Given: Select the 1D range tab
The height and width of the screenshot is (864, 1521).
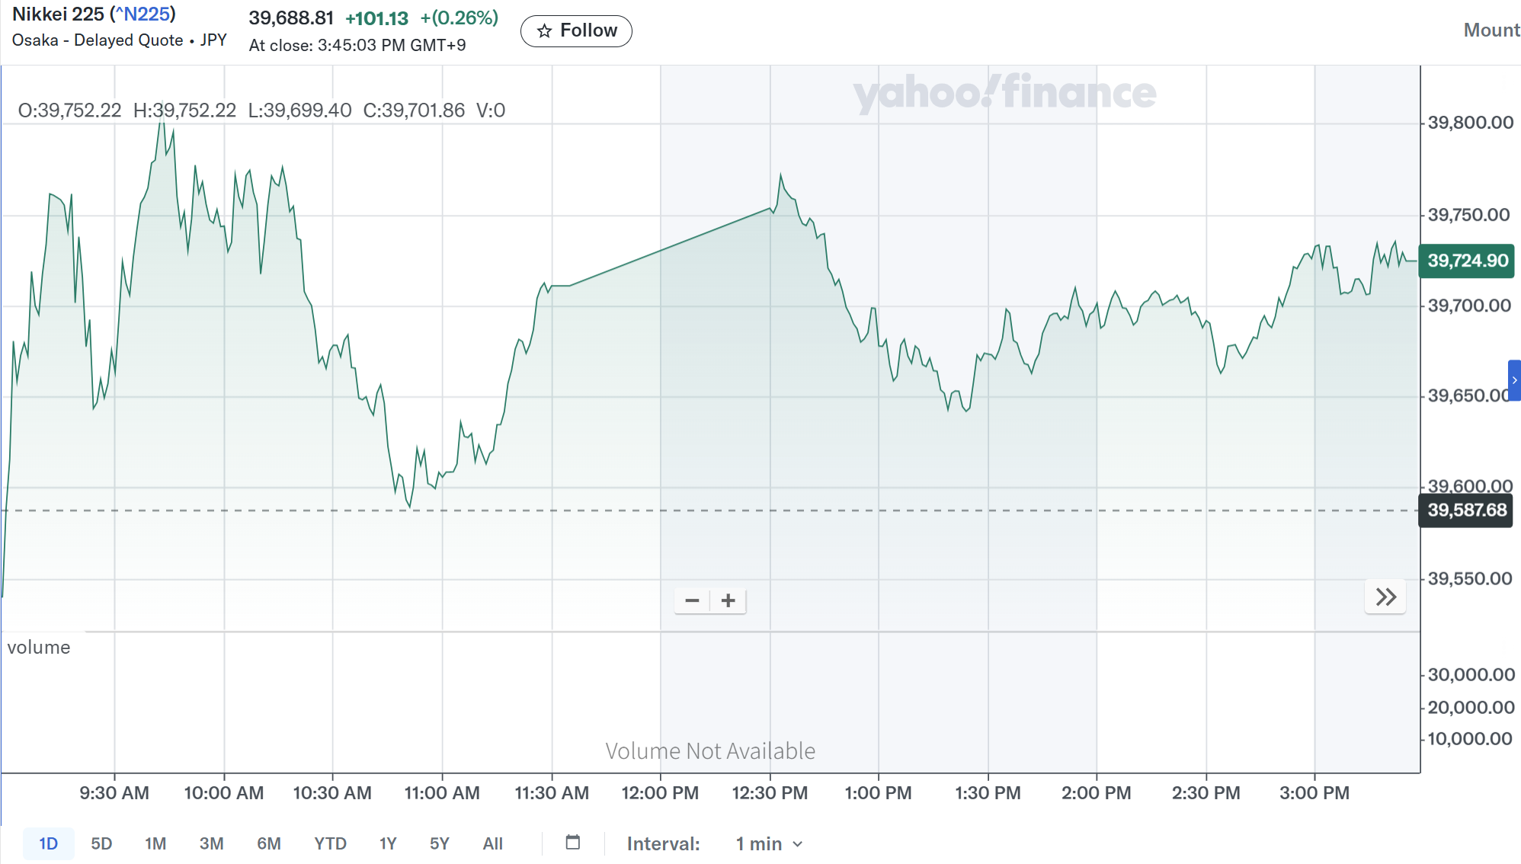Looking at the screenshot, I should point(49,843).
